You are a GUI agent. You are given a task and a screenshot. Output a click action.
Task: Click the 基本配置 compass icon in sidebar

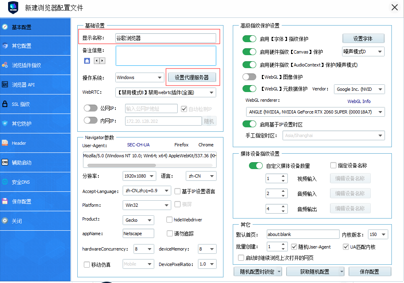[5, 27]
